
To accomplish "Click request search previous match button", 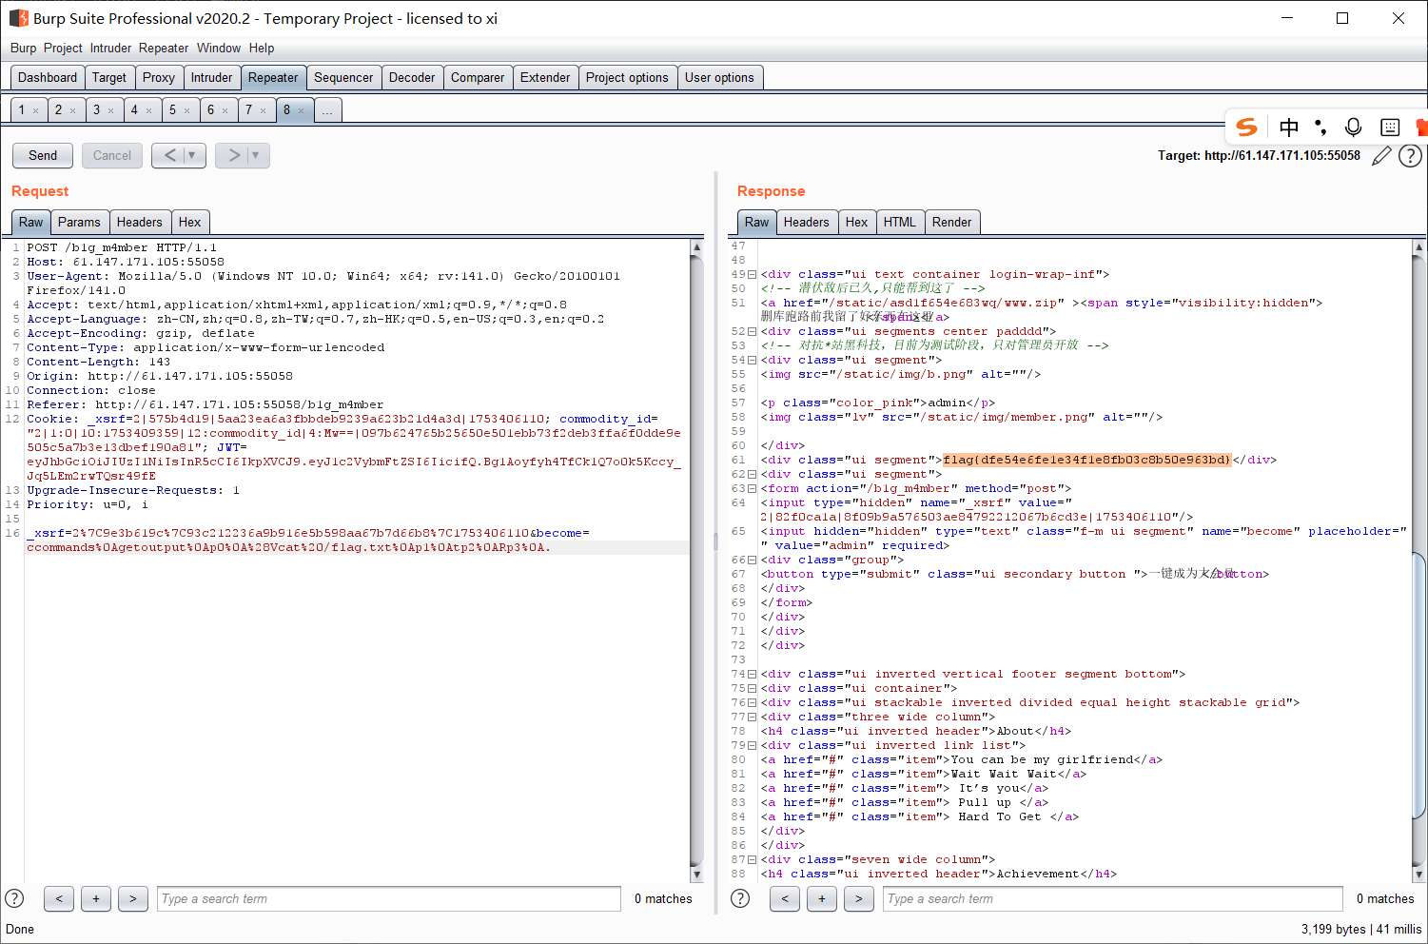I will (59, 898).
